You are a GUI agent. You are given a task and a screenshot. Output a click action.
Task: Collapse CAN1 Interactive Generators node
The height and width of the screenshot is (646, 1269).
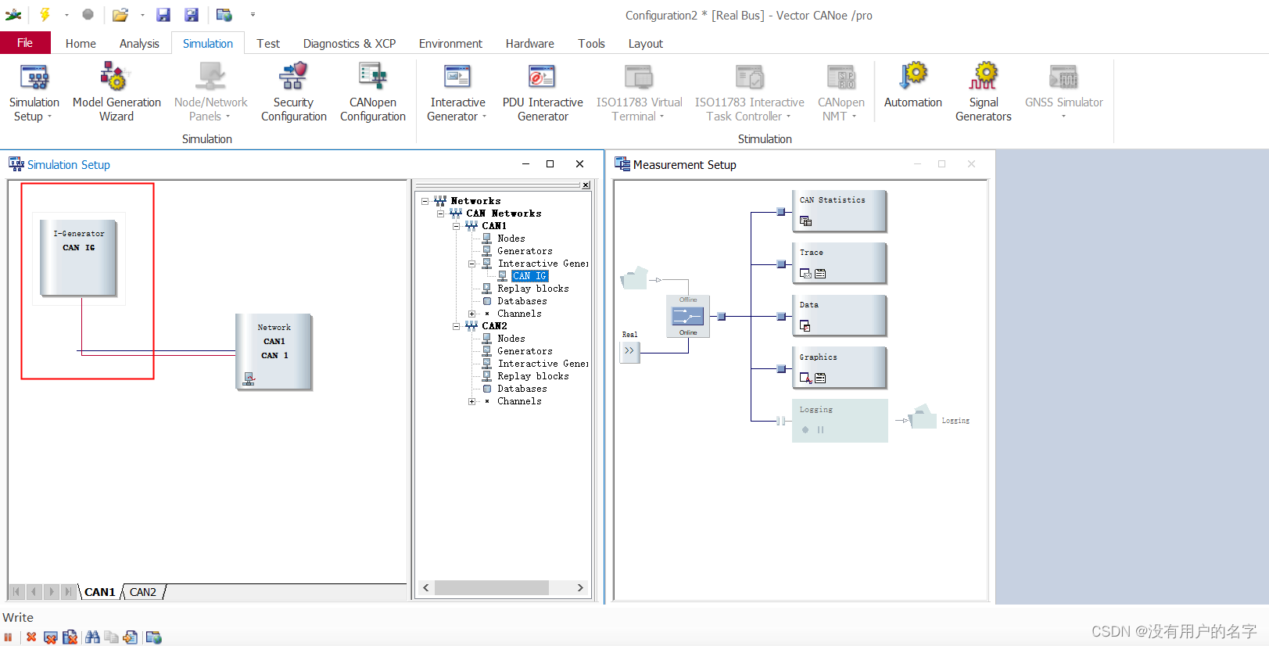[471, 264]
